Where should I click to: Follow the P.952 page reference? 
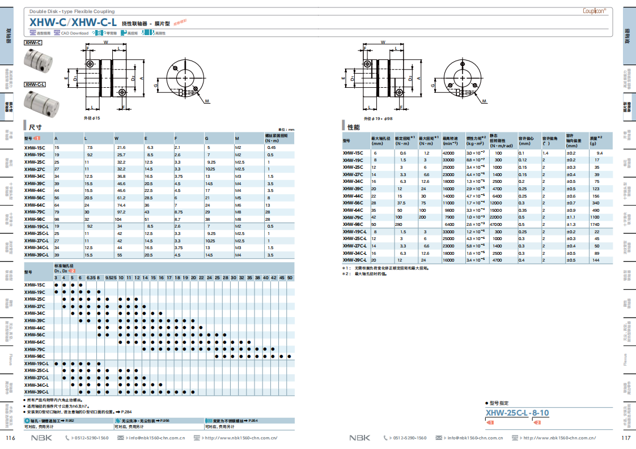[70, 421]
